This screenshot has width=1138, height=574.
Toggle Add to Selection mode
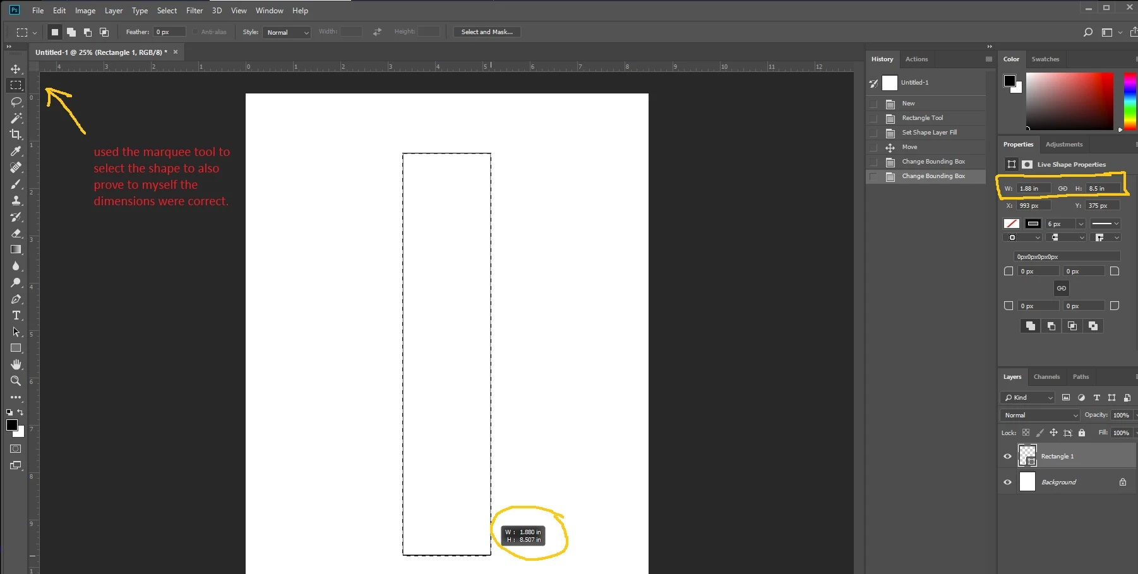(x=71, y=32)
